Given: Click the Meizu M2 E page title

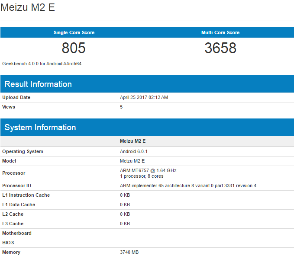Looking at the screenshot, I should [x=28, y=7].
